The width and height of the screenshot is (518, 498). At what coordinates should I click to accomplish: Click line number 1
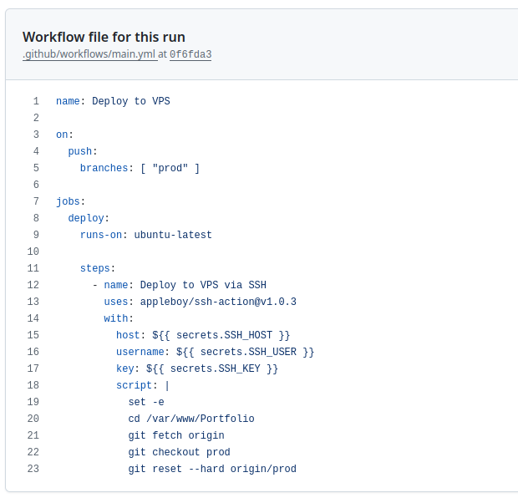tap(36, 101)
